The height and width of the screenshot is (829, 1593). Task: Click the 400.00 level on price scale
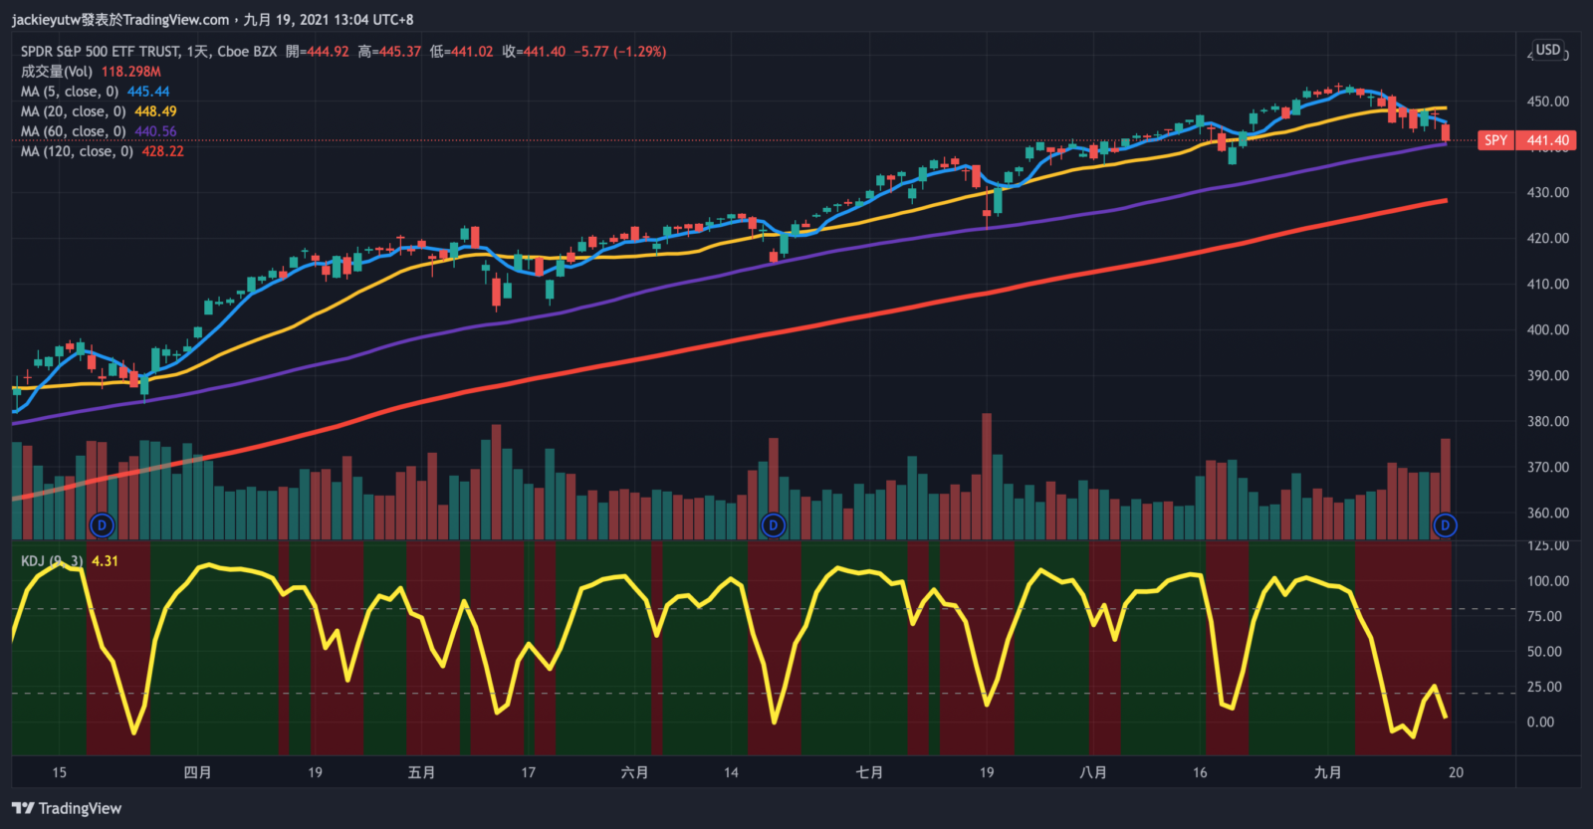click(1547, 329)
